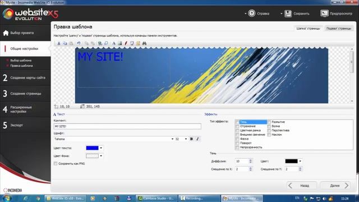
Task: Enable the Наклон effect checkbox
Action: (x=269, y=135)
